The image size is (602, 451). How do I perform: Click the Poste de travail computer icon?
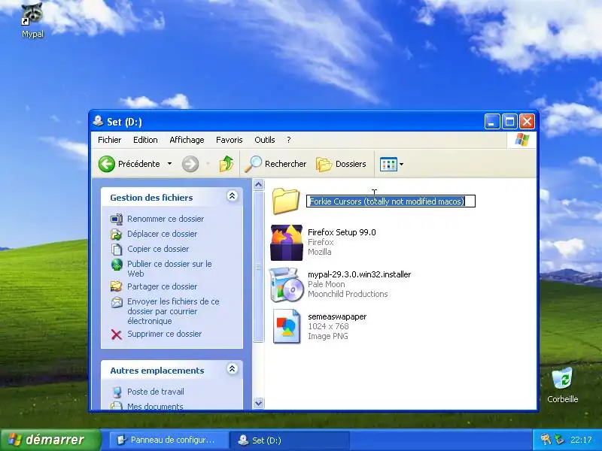(117, 392)
